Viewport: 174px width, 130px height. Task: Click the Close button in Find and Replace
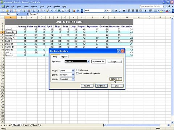pos(117,86)
